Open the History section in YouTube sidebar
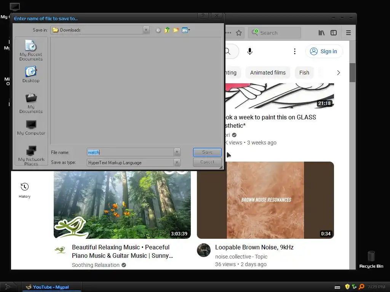 24,190
